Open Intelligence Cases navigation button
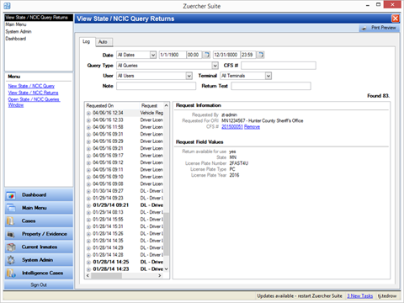This screenshot has height=303, width=404. pyautogui.click(x=39, y=273)
